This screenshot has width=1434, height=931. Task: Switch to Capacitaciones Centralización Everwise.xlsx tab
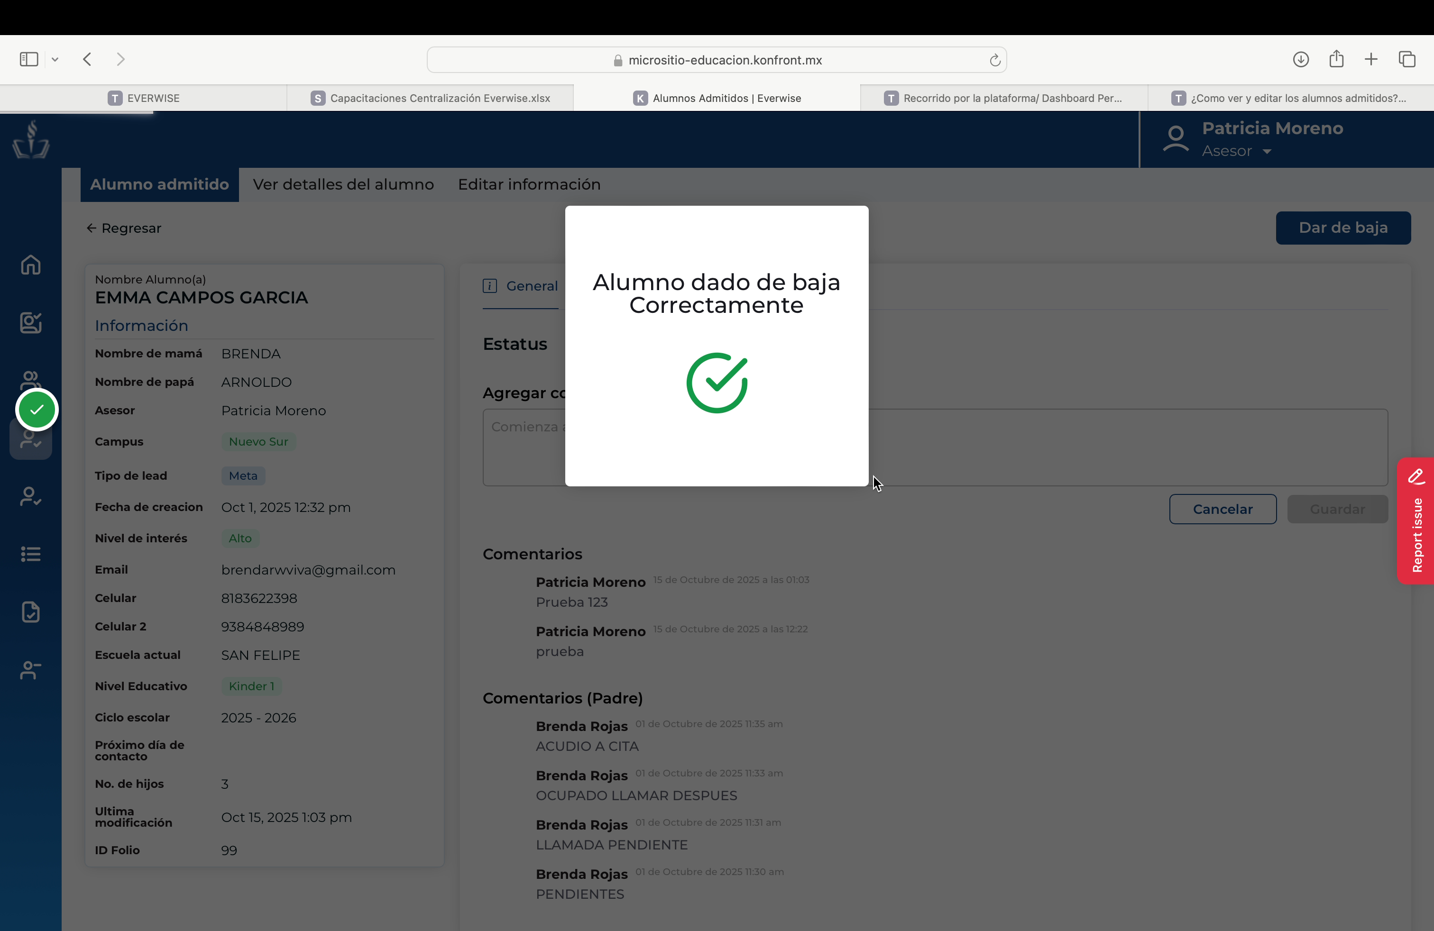tap(430, 98)
